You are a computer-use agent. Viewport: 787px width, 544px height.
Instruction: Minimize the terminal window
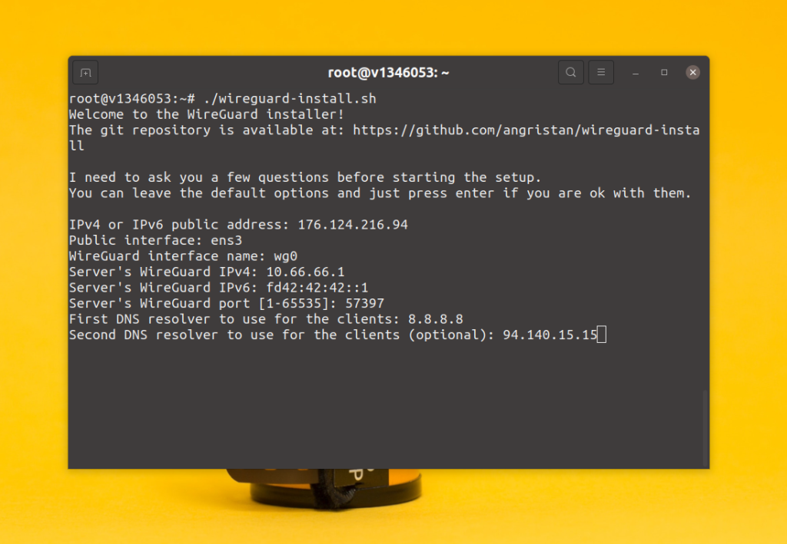[636, 73]
